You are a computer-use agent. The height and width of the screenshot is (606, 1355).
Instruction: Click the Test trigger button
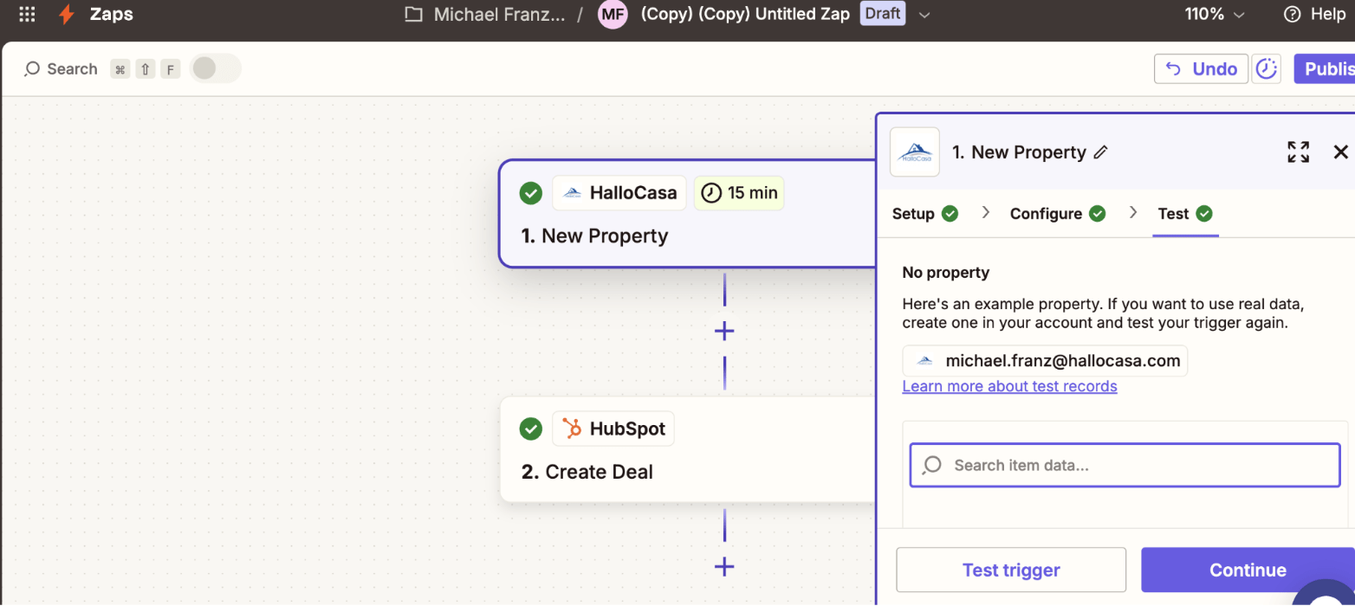pyautogui.click(x=1011, y=570)
